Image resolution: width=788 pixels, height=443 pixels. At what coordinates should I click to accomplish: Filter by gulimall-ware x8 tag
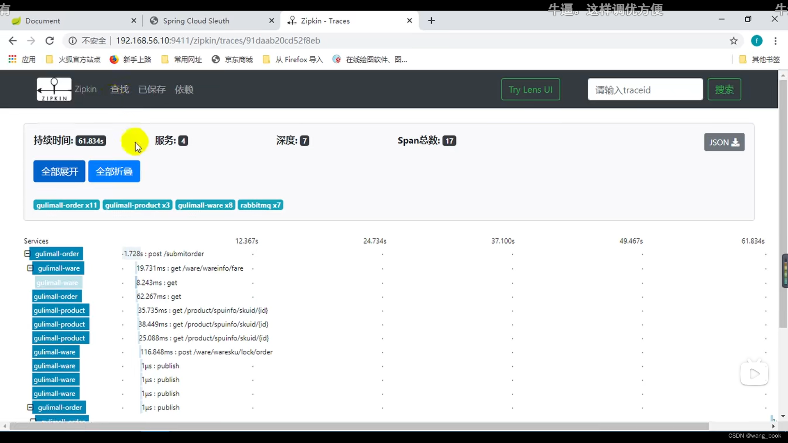pos(205,205)
